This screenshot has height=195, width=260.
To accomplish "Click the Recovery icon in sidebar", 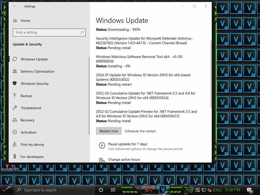I will click(x=15, y=120).
